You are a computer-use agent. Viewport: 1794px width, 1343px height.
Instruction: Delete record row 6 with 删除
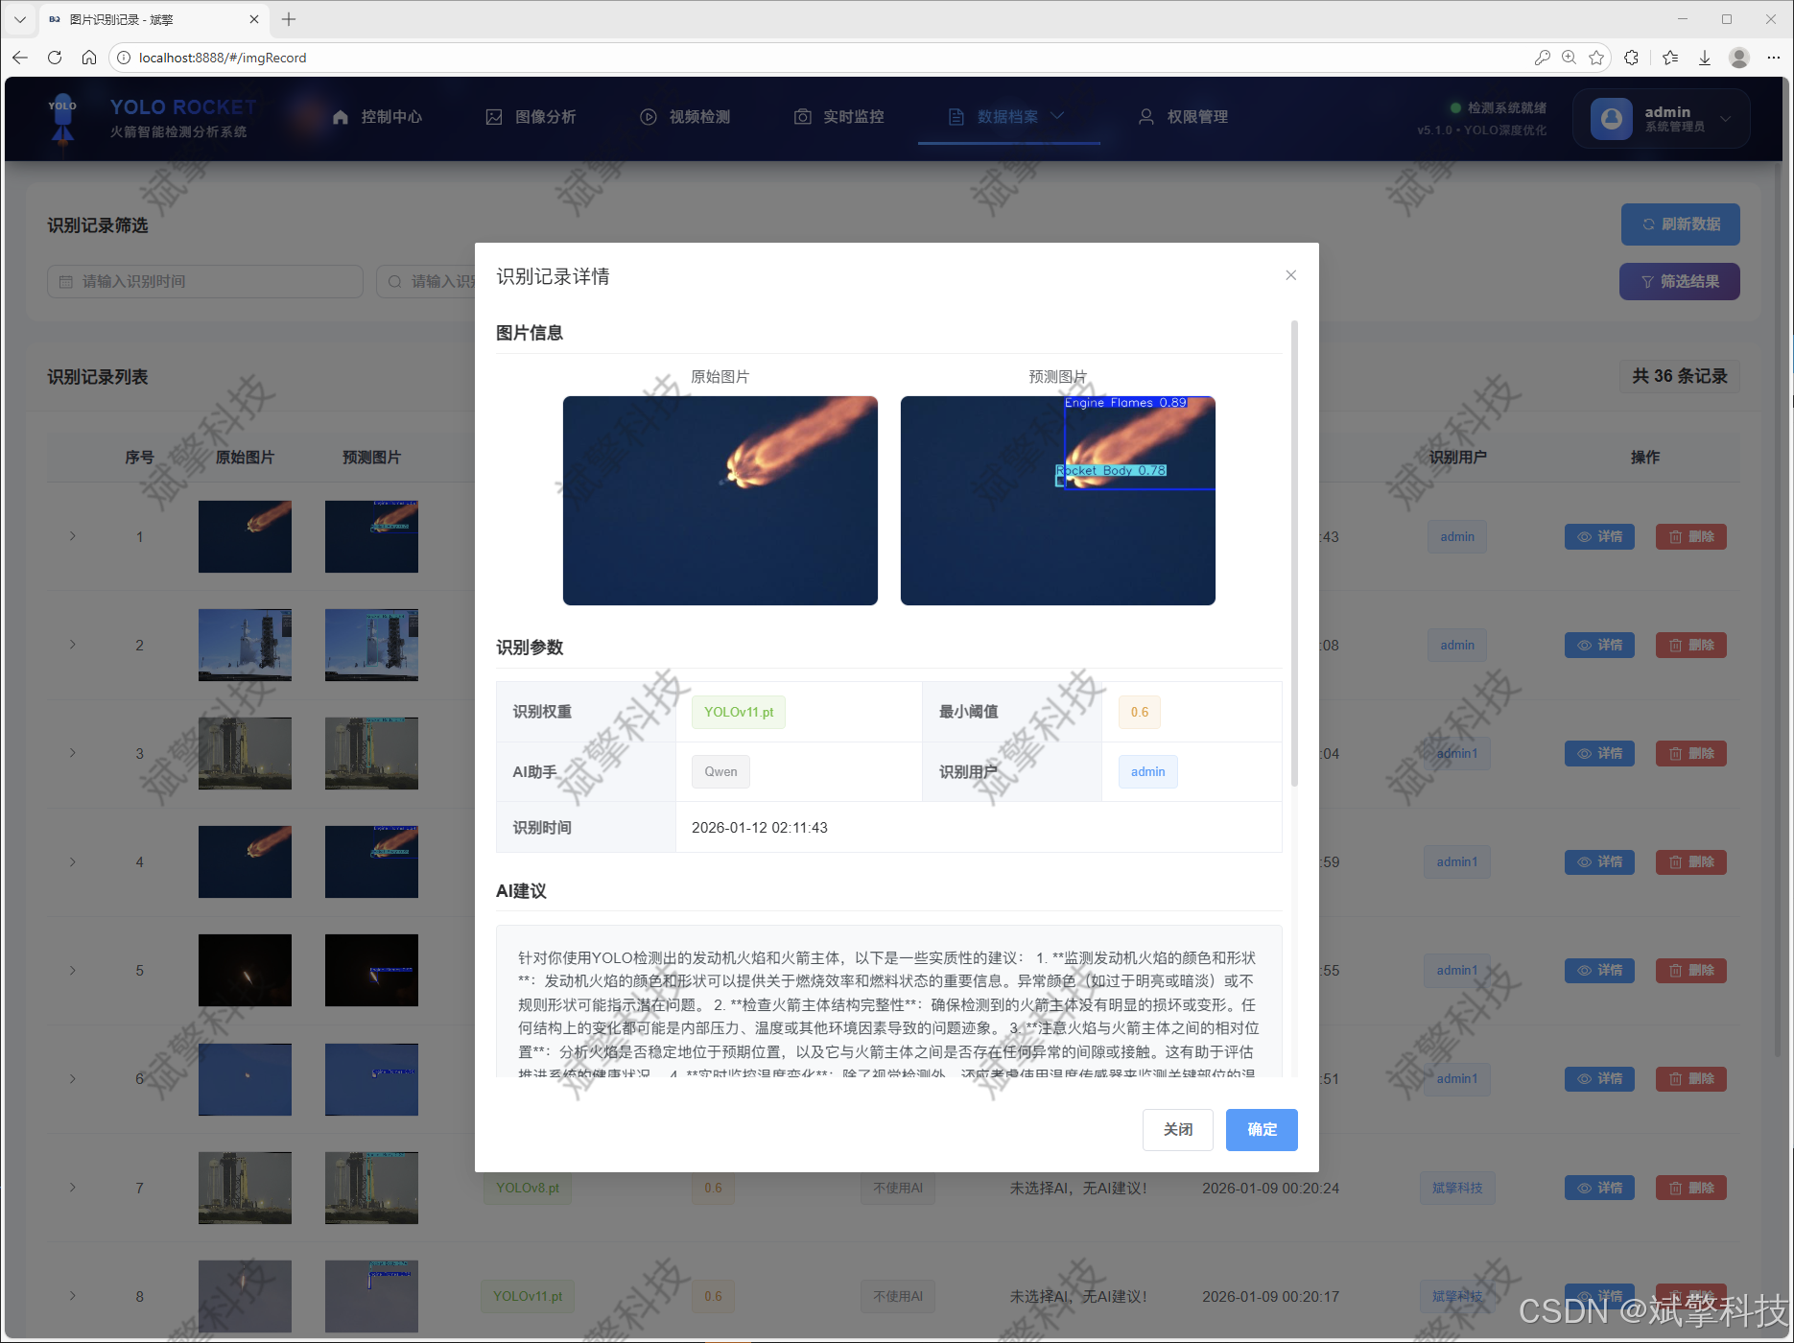point(1690,1078)
